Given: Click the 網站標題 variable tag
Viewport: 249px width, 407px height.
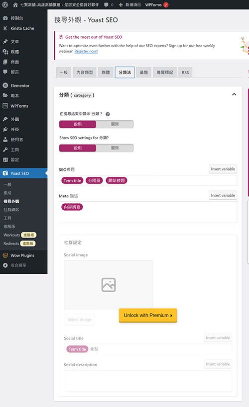Looking at the screenshot, I should [117, 181].
